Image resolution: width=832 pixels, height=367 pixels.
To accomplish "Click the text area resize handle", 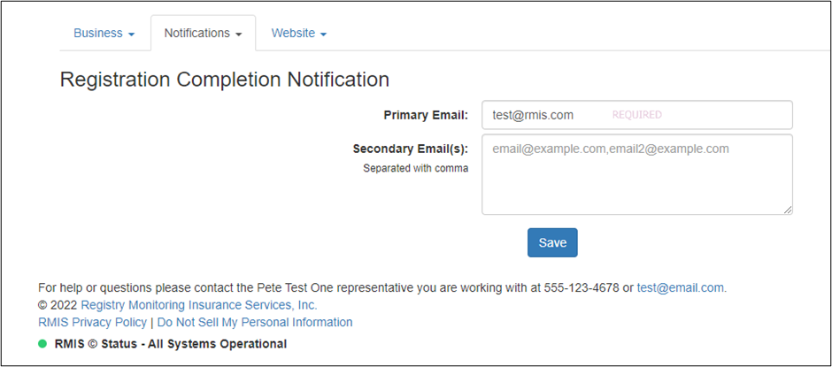I will click(788, 210).
